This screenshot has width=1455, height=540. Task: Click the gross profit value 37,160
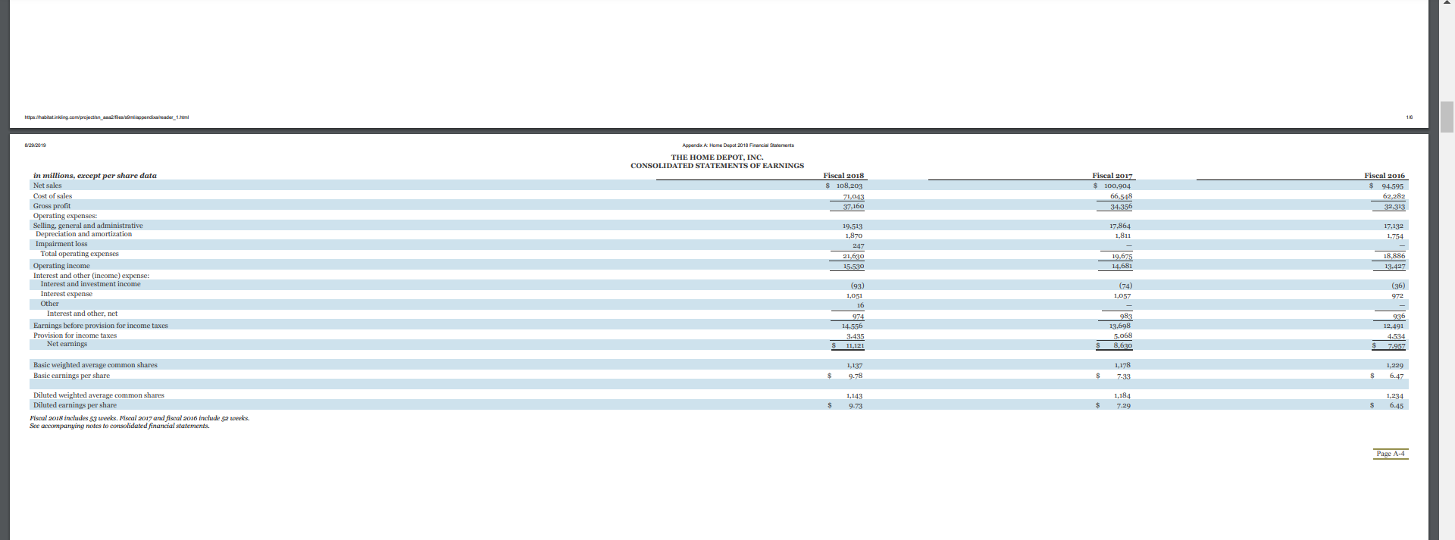[x=853, y=206]
